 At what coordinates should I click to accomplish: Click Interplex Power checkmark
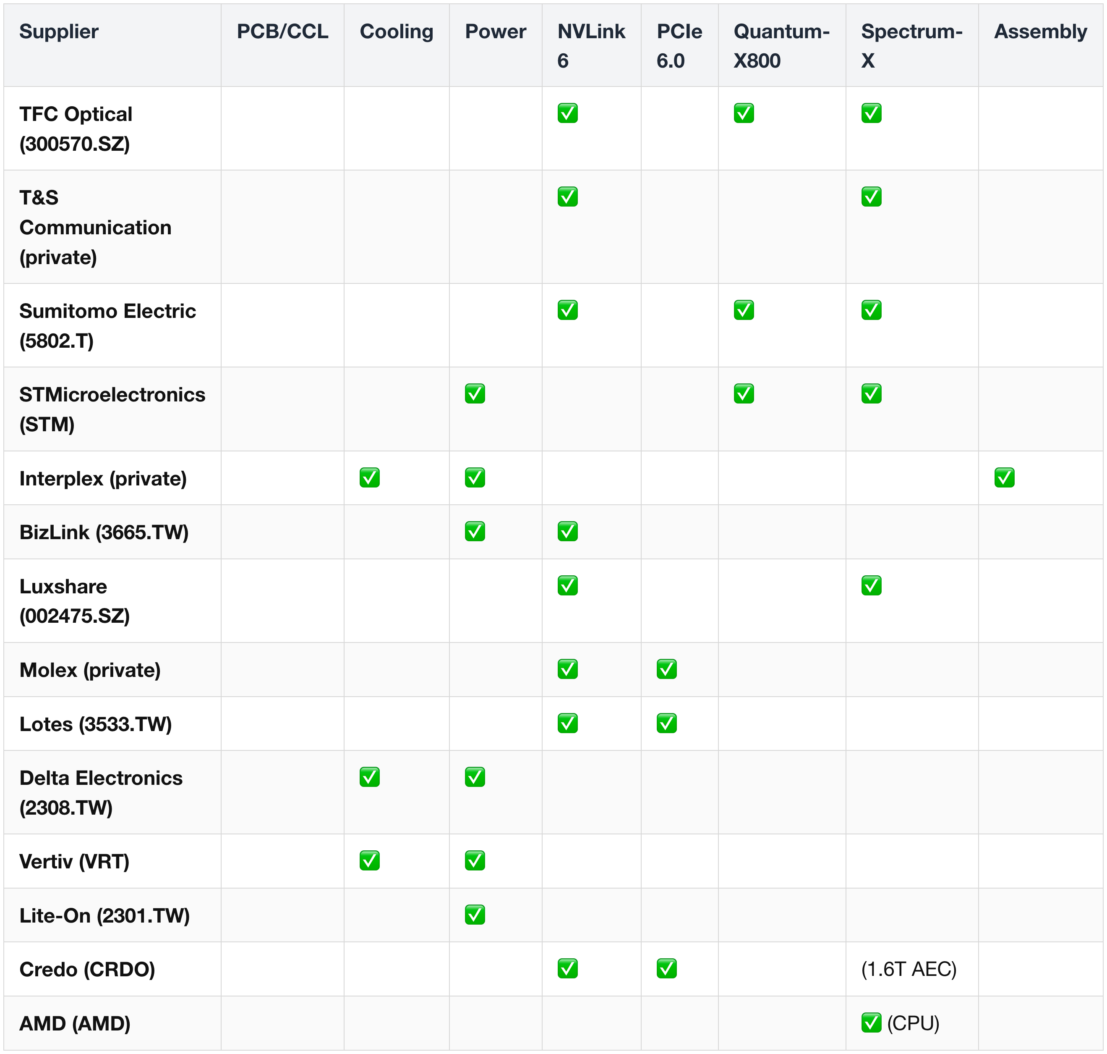pyautogui.click(x=475, y=477)
